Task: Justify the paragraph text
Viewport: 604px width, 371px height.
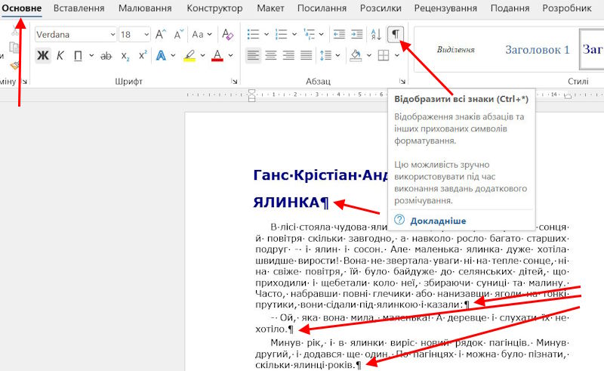Action: point(307,55)
